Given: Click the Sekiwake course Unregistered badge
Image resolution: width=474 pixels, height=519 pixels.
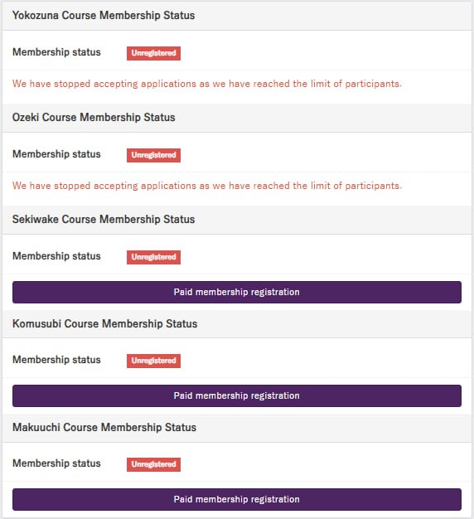Looking at the screenshot, I should pos(153,257).
